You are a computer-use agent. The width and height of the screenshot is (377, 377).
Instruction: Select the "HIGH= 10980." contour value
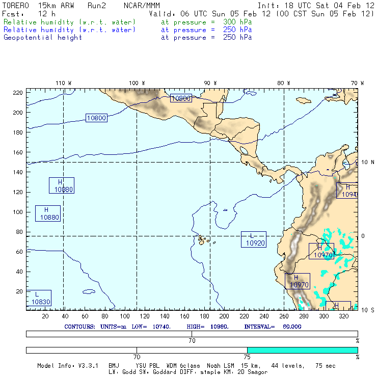click(x=207, y=327)
